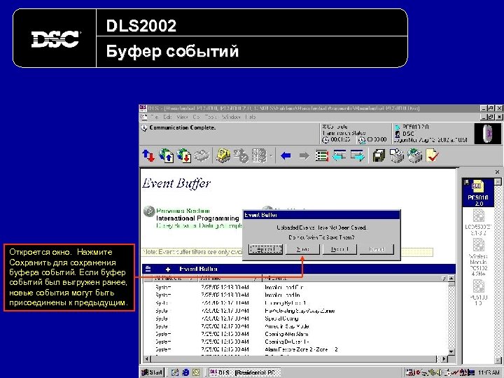Click Cancel in the Event Buffer dialog
Viewport: 504px width, 378px height.
(377, 249)
